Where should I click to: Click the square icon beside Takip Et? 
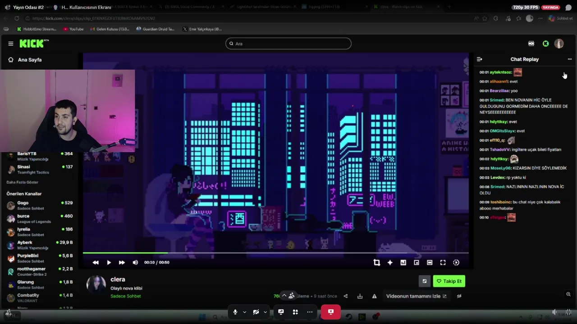pyautogui.click(x=424, y=281)
